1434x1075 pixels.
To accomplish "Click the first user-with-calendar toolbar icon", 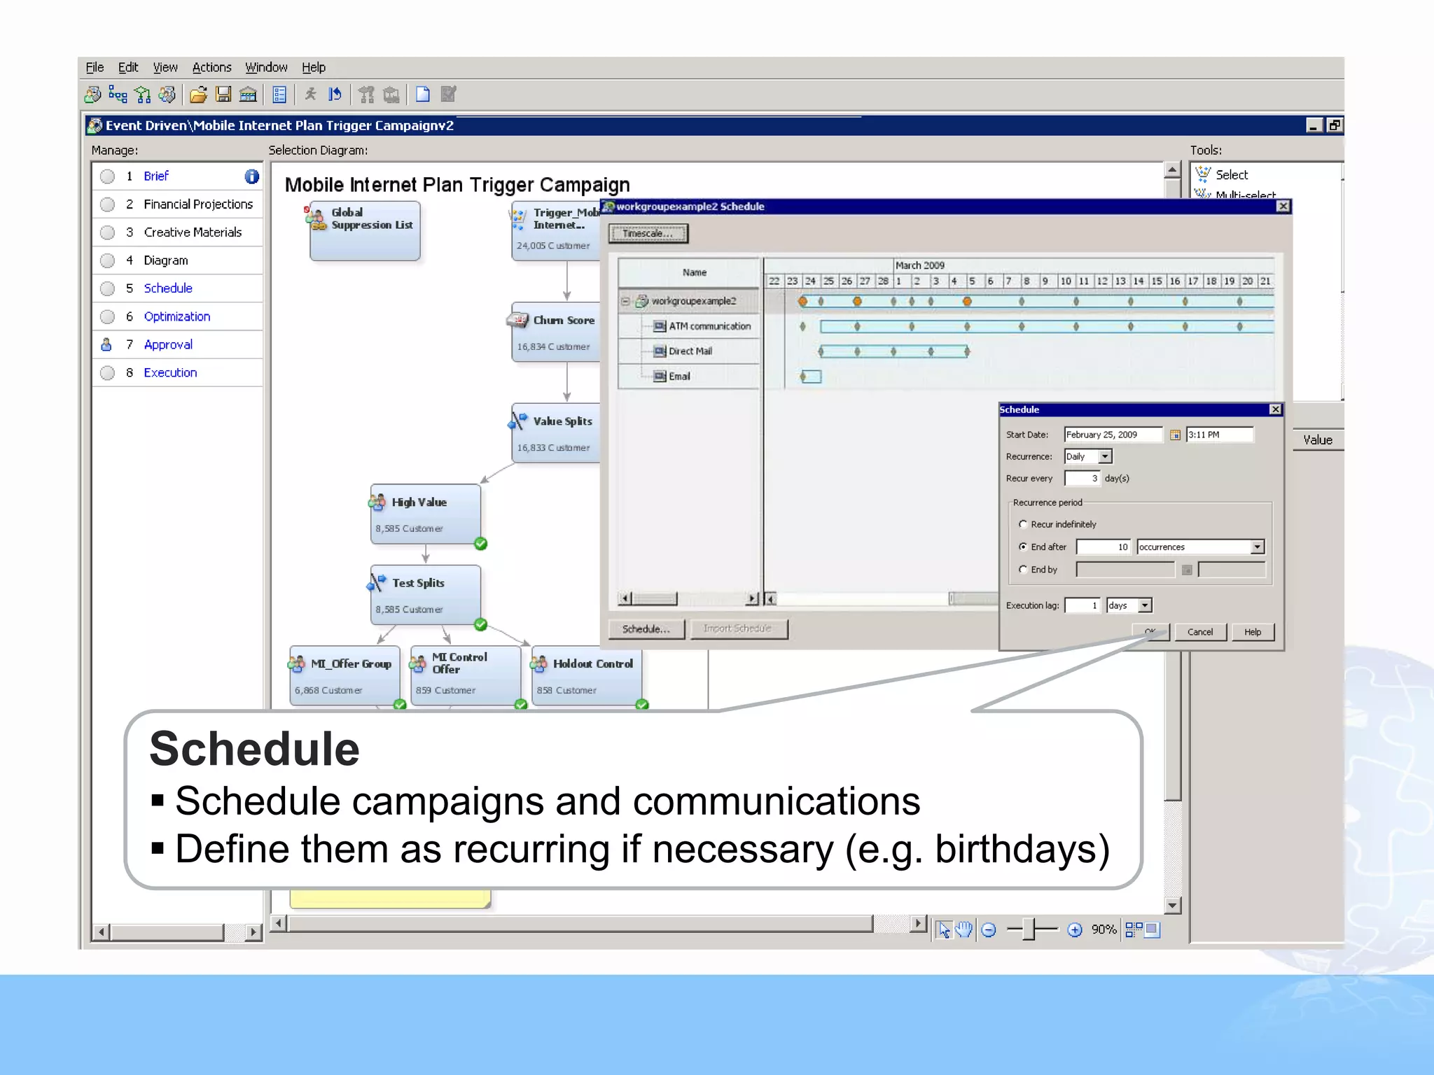I will [x=92, y=94].
